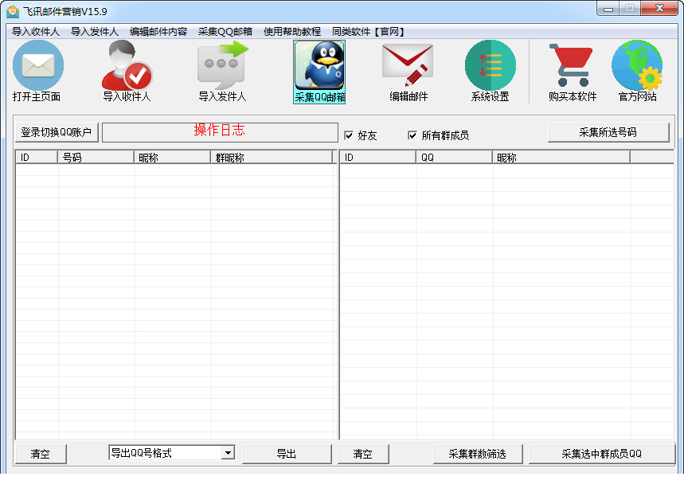Sort right table by 昵称 column header
Image resolution: width=684 pixels, height=492 pixels.
(561, 158)
